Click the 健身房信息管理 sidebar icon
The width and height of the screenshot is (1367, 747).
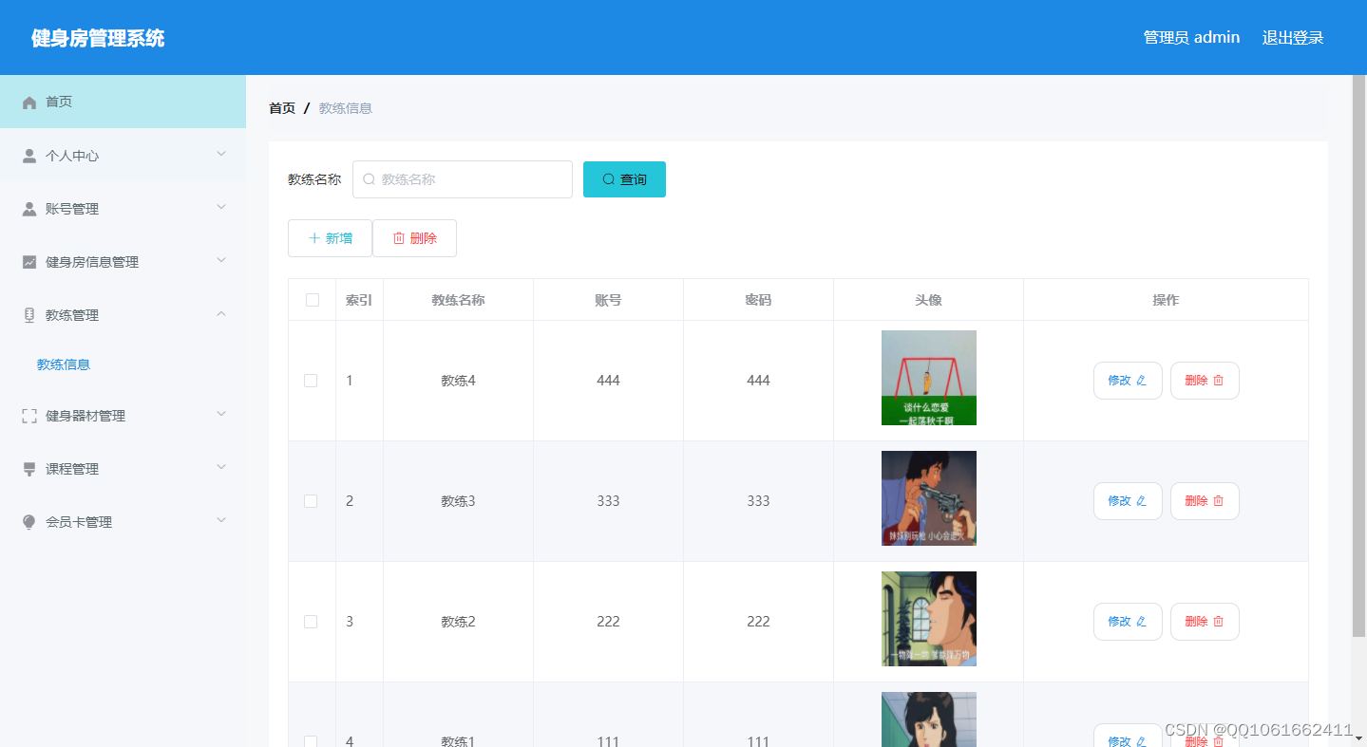(x=29, y=261)
